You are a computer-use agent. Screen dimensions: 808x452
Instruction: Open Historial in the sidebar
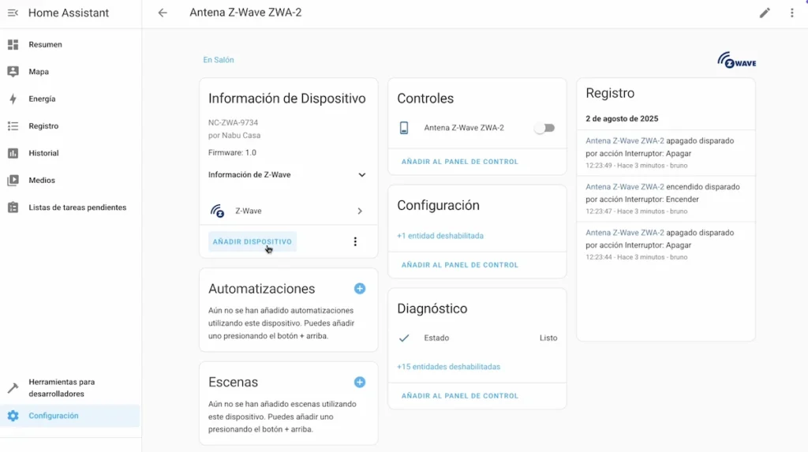click(x=70, y=153)
